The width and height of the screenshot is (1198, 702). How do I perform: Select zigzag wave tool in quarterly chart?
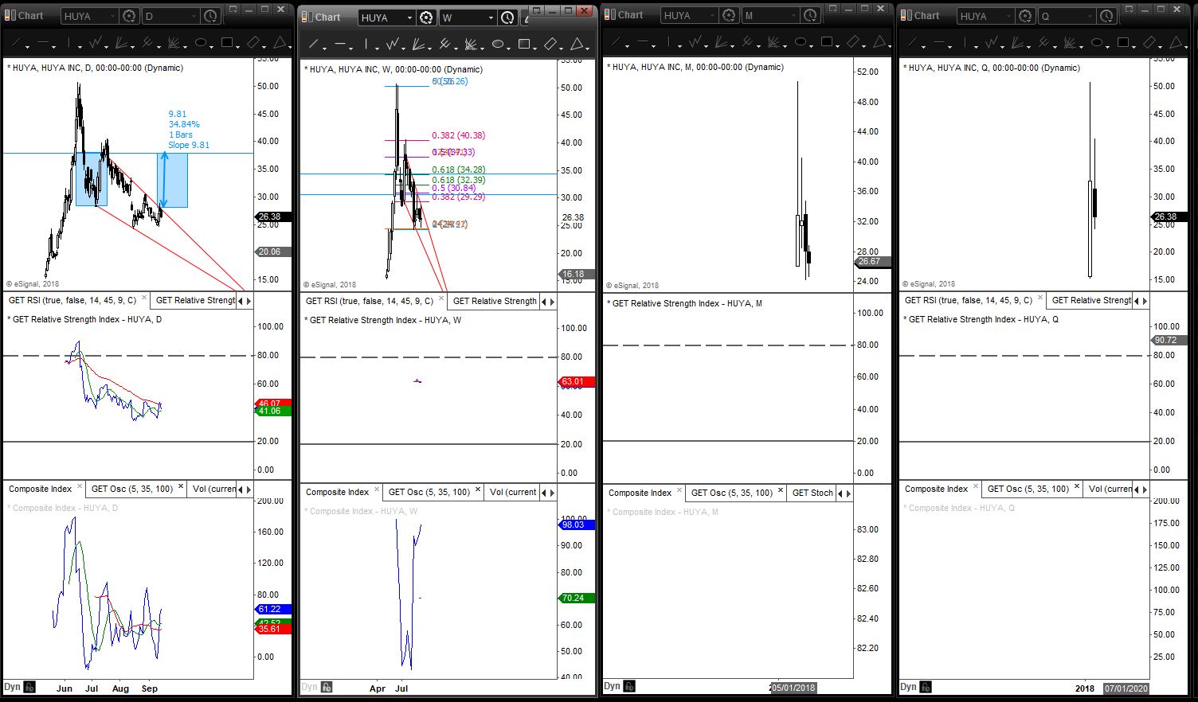pos(993,42)
